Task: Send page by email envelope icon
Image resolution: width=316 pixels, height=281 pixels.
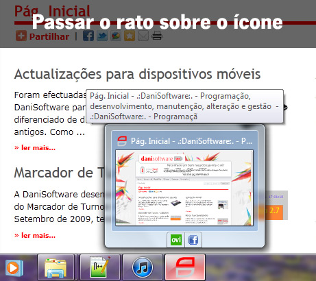Action: [143, 36]
